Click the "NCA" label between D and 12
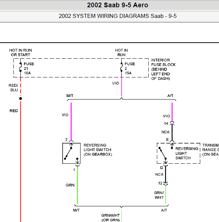The image size is (219, 222). (159, 175)
